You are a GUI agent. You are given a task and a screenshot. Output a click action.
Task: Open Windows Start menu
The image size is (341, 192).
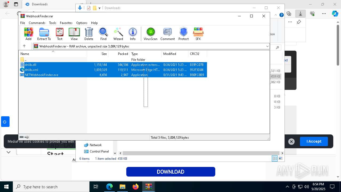coord(6,187)
